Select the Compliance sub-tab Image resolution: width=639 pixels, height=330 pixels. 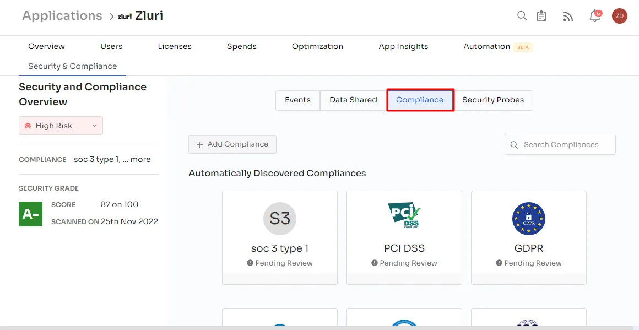coord(420,100)
